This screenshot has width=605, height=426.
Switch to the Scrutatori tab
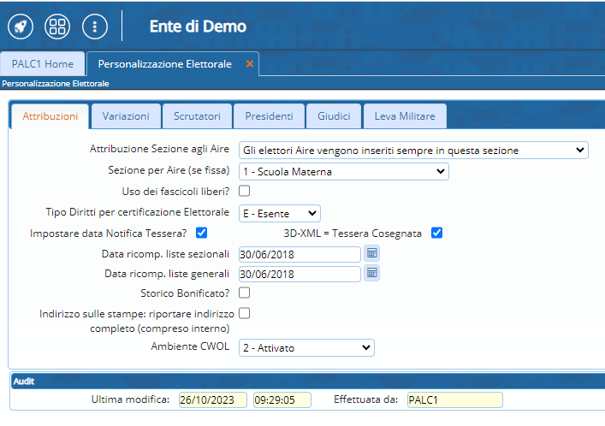tap(197, 115)
